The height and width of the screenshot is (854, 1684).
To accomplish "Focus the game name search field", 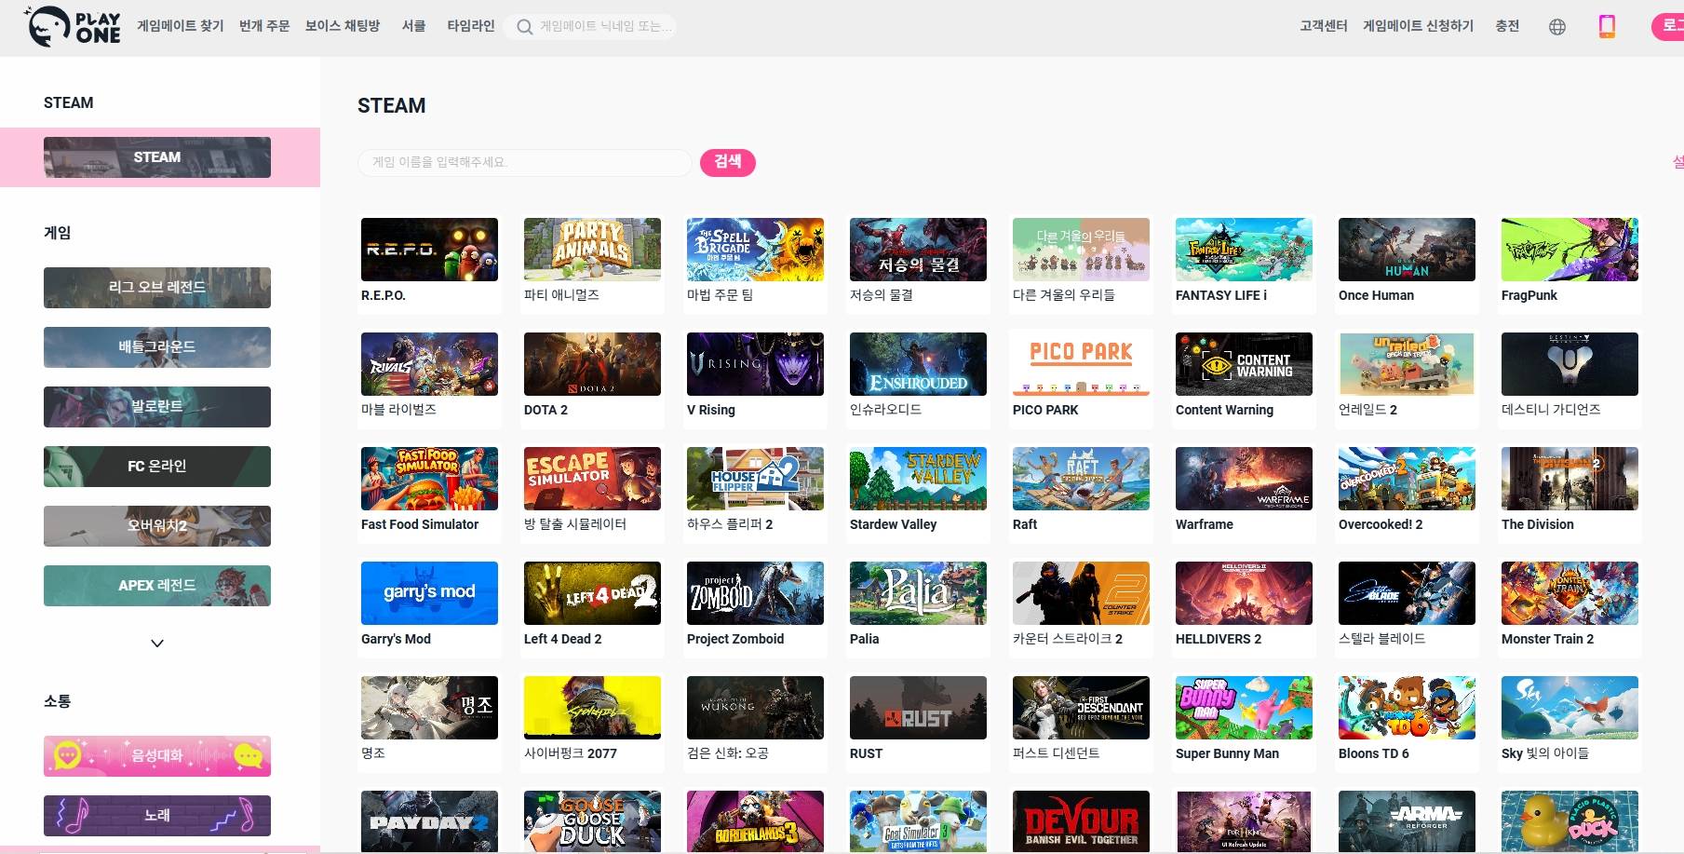I will click(x=524, y=162).
